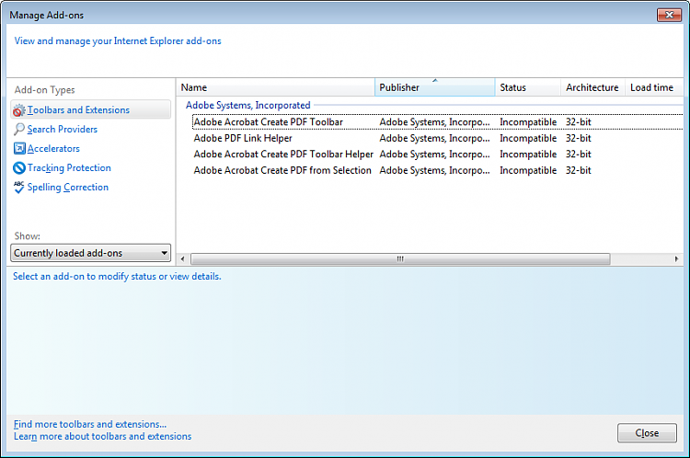Sort by the Name column header
This screenshot has width=690, height=458.
coord(275,87)
